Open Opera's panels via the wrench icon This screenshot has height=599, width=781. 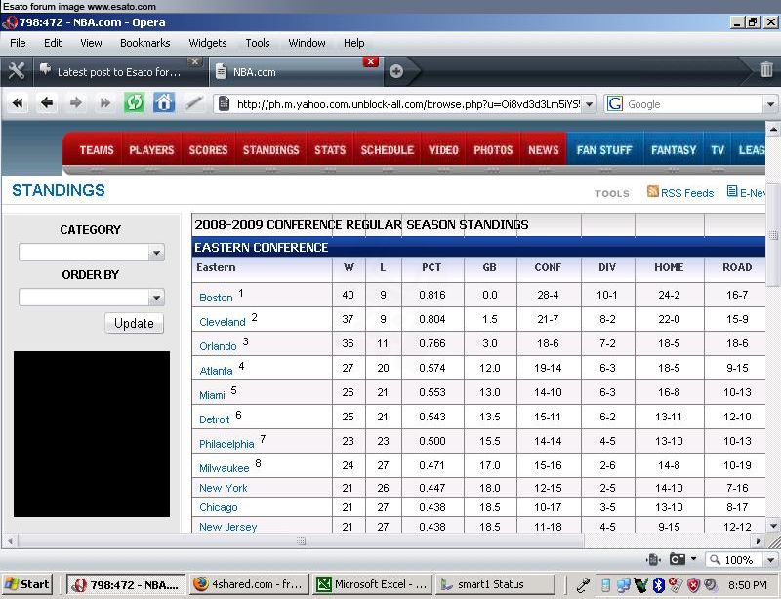click(17, 70)
